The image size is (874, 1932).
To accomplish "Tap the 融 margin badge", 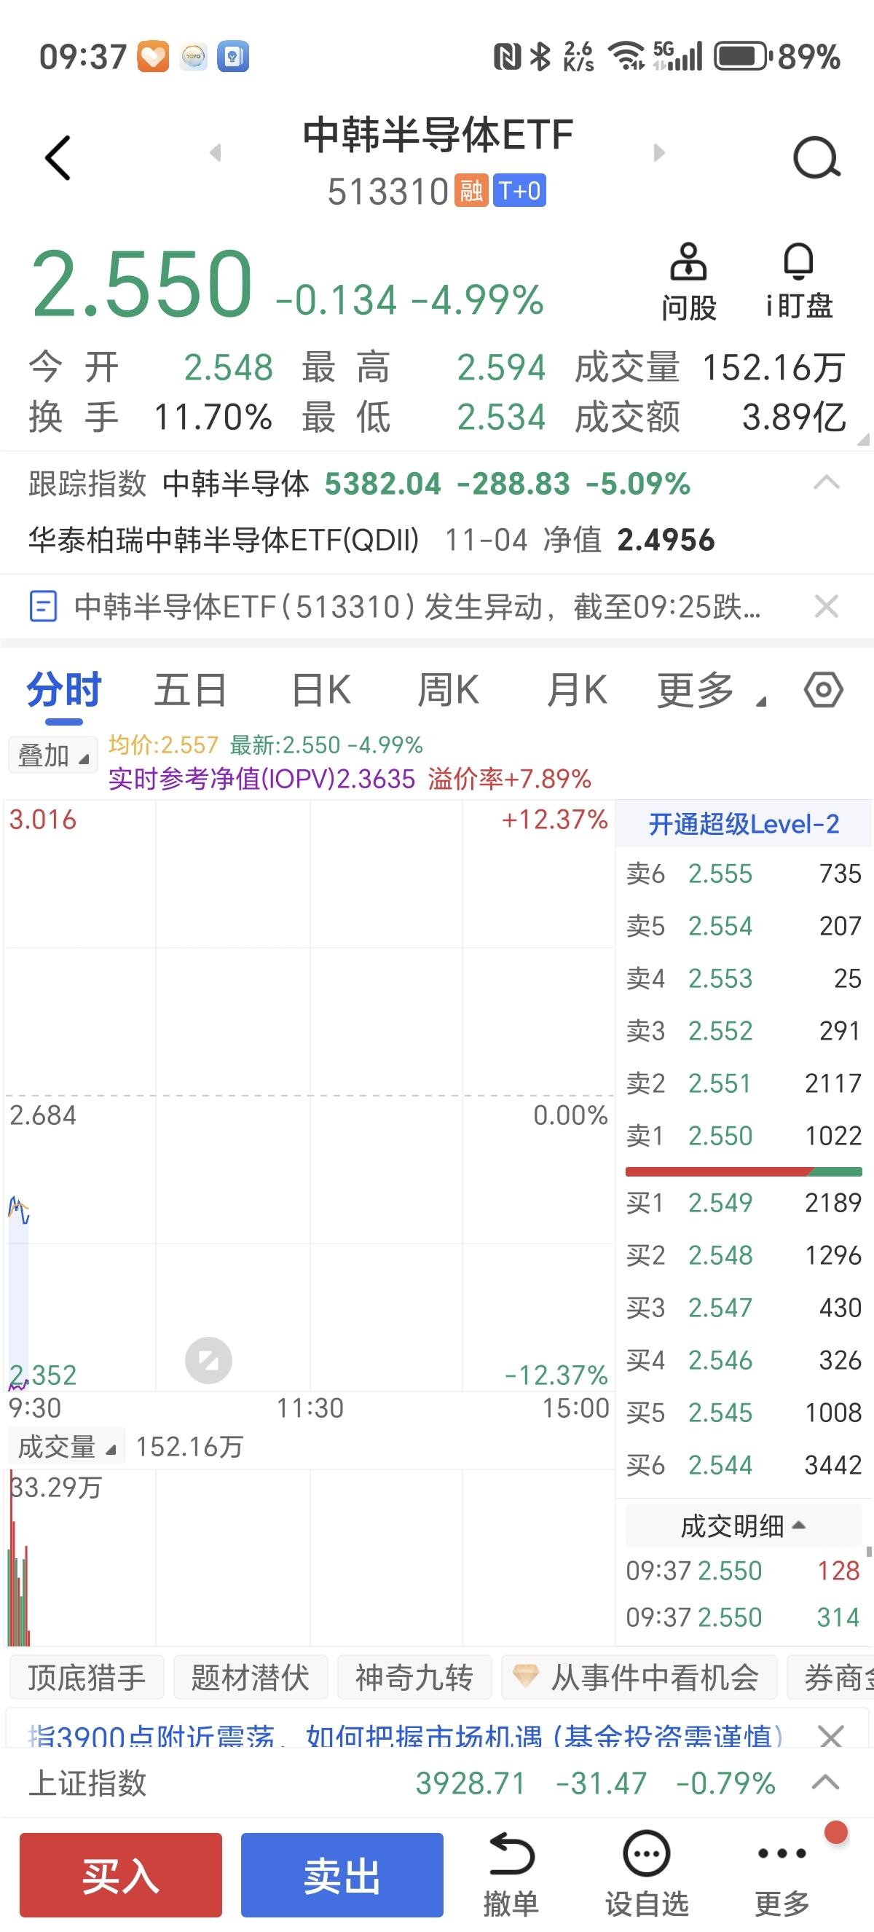I will click(x=471, y=190).
